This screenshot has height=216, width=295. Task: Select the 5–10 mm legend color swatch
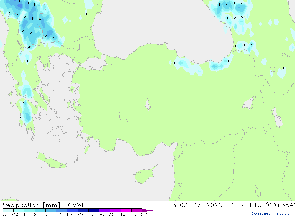coord(51,210)
